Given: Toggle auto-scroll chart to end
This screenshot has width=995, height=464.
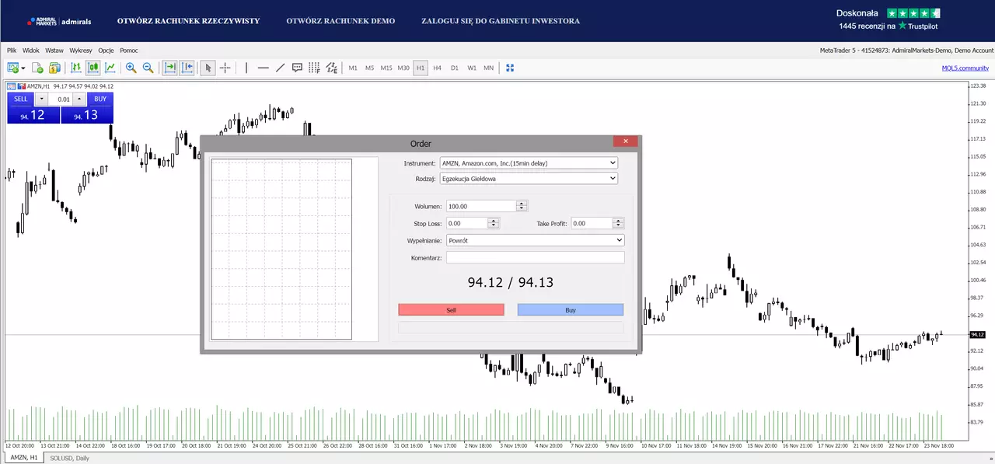Looking at the screenshot, I should pyautogui.click(x=170, y=68).
